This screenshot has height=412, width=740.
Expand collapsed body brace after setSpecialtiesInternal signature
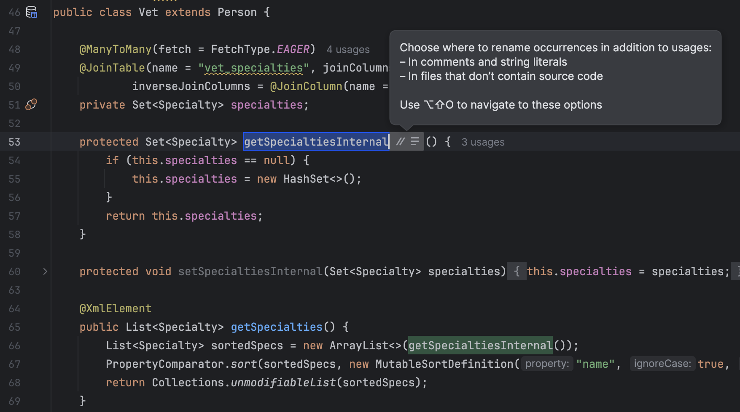pyautogui.click(x=517, y=271)
